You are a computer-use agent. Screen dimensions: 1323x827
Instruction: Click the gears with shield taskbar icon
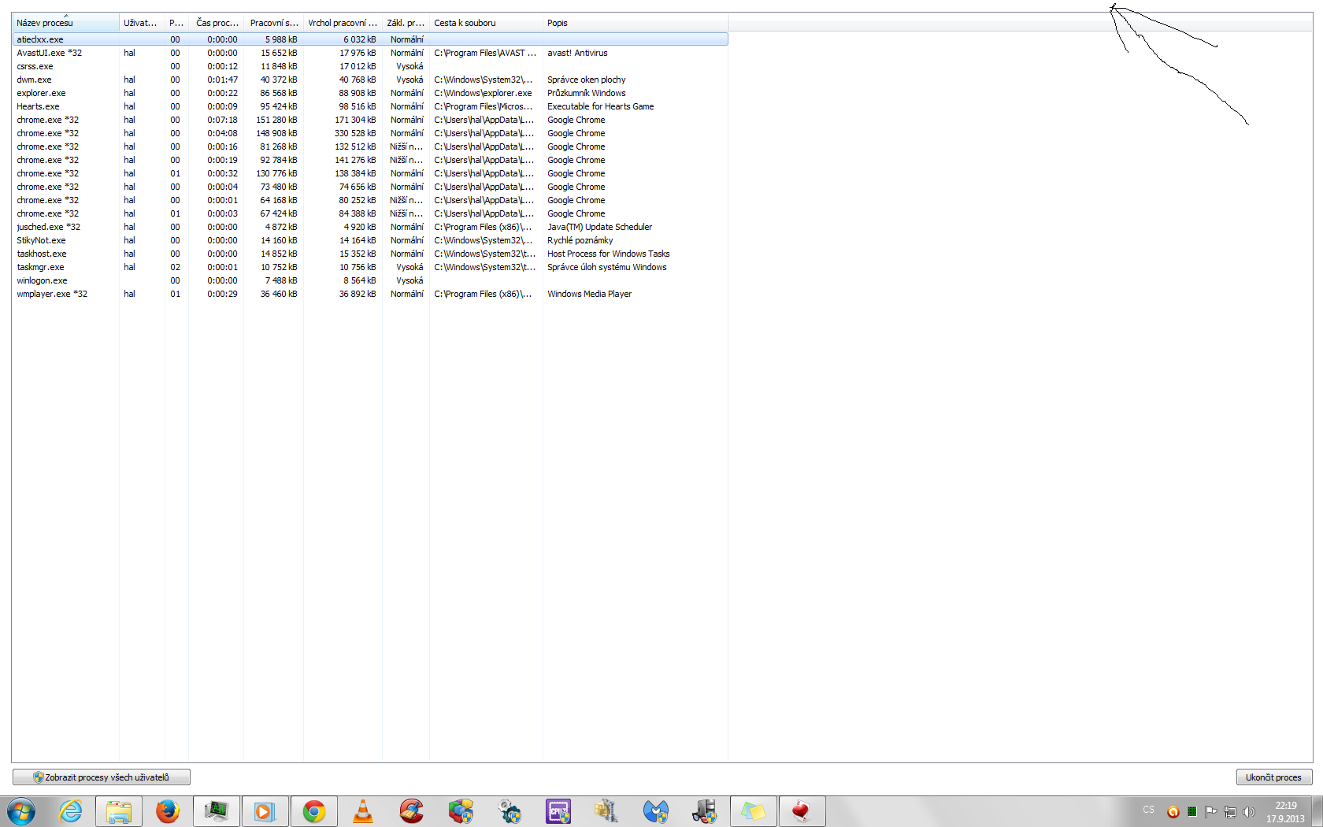[x=510, y=811]
